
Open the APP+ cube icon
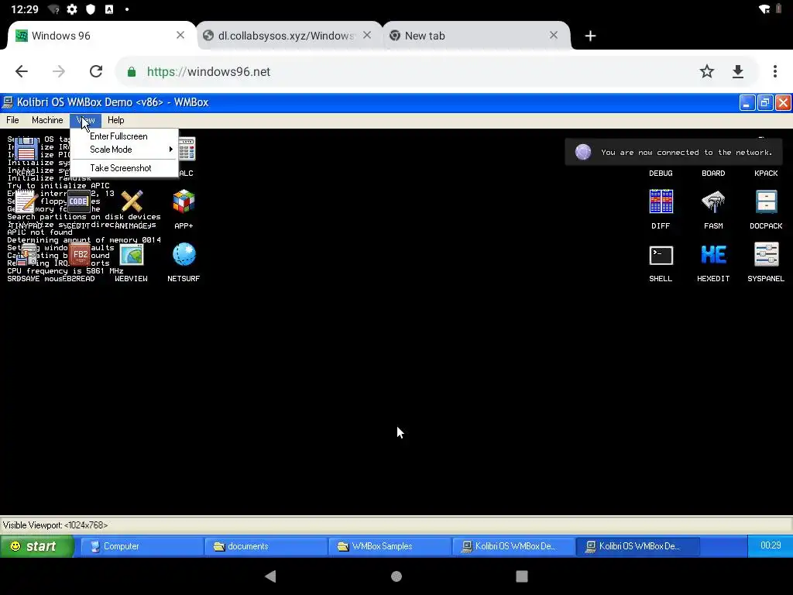(184, 201)
